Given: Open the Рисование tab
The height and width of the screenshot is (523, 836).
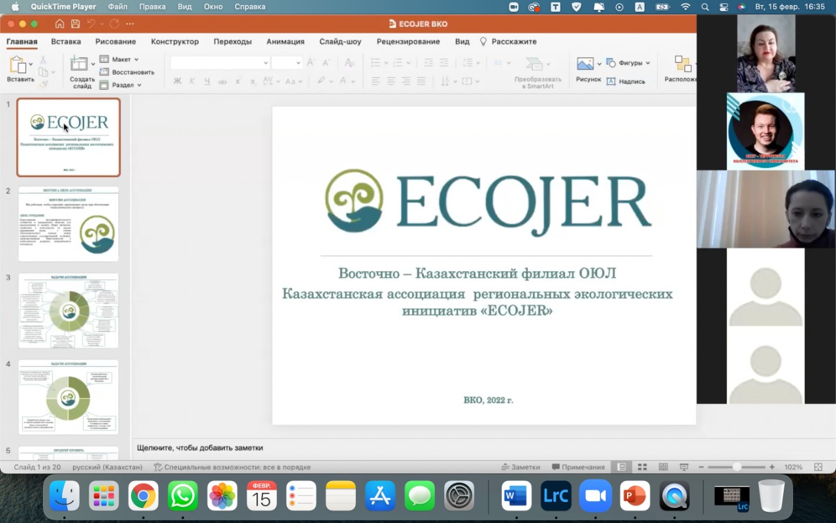Looking at the screenshot, I should click(116, 41).
